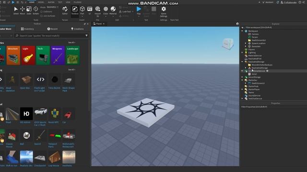
Task: Choose the Select tool in ribbon
Action: click(16, 11)
